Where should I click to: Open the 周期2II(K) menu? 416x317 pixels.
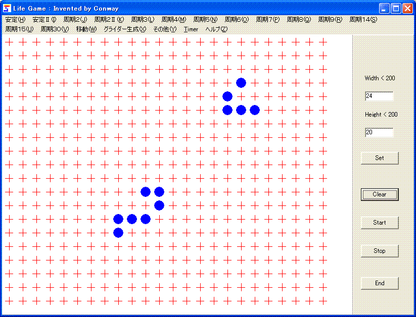click(x=109, y=19)
